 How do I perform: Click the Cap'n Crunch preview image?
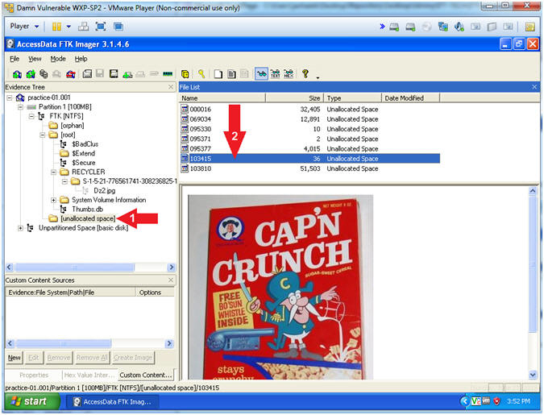(x=280, y=287)
